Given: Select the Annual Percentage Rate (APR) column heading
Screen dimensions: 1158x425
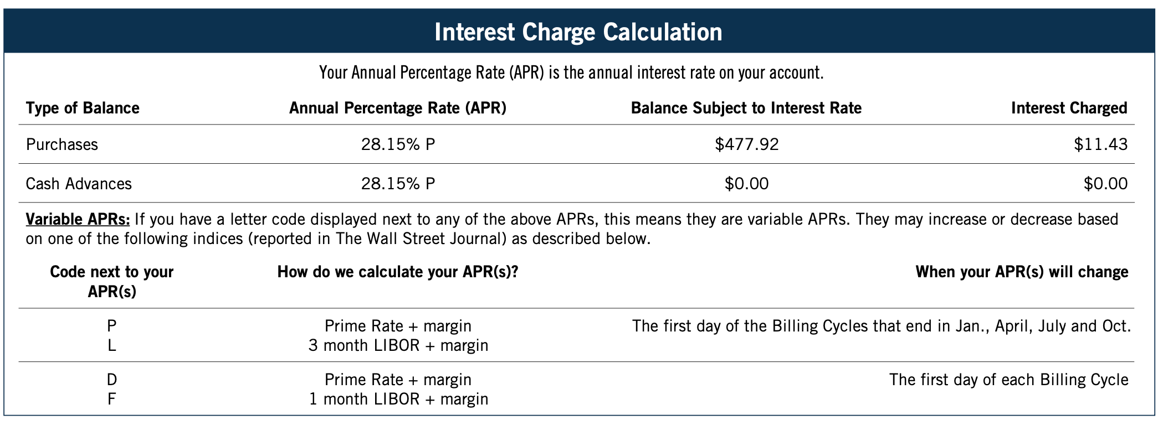Looking at the screenshot, I should [398, 108].
